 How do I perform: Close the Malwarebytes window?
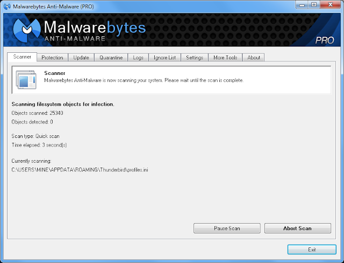coord(331,5)
